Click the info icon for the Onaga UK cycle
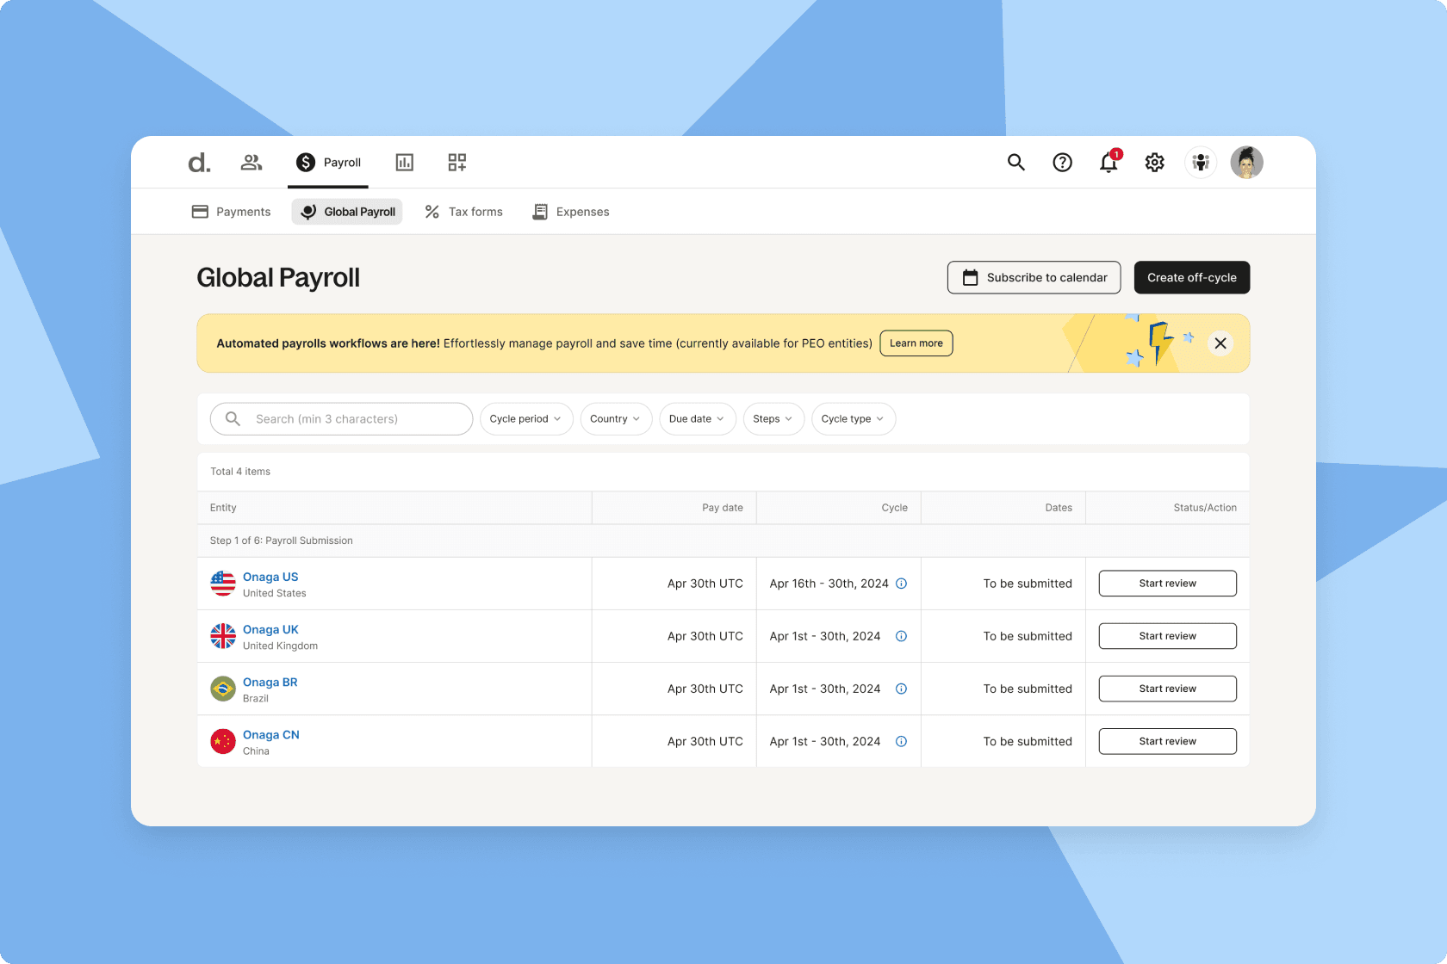The height and width of the screenshot is (964, 1447). point(902,636)
